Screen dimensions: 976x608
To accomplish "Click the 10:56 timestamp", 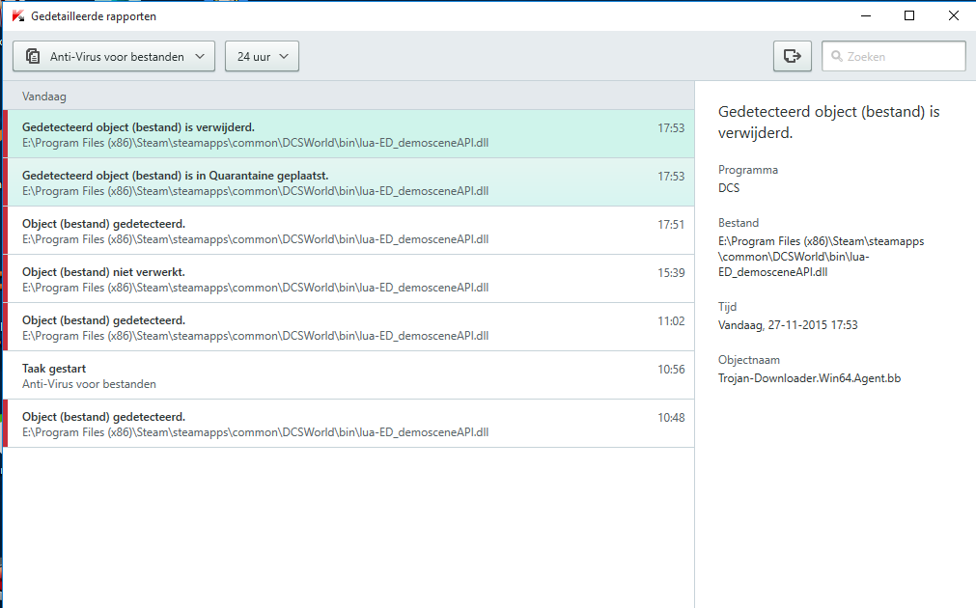I will [x=671, y=369].
